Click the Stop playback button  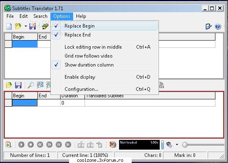click(30, 145)
